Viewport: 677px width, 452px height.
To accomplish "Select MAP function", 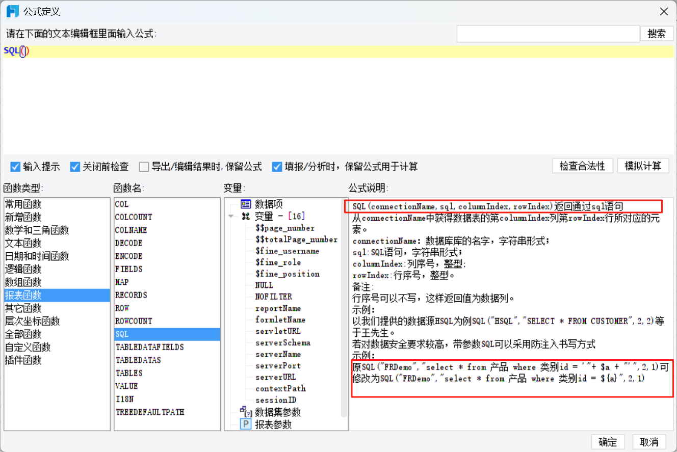I will pyautogui.click(x=167, y=282).
